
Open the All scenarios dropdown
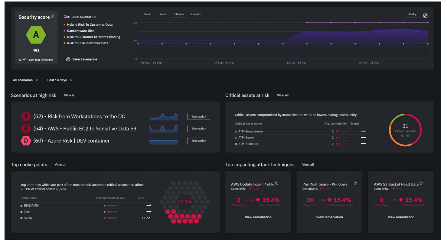click(25, 80)
